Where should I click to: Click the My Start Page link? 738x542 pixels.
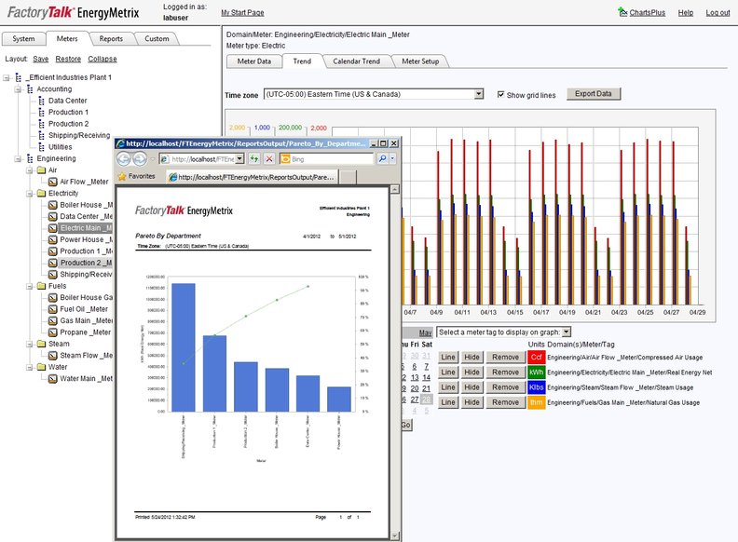click(242, 13)
